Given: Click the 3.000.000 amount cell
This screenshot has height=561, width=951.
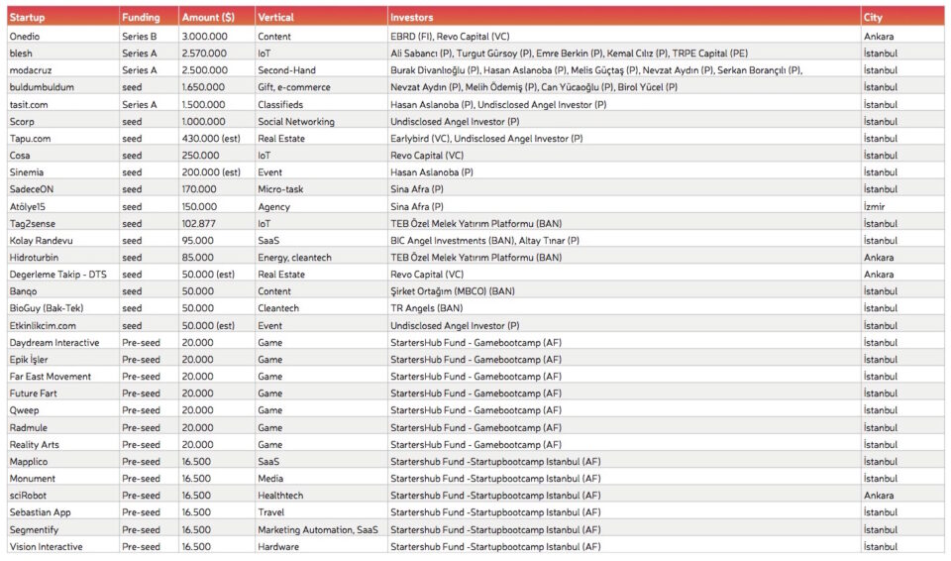Looking at the screenshot, I should [x=217, y=37].
